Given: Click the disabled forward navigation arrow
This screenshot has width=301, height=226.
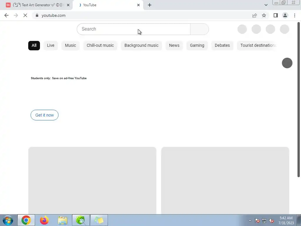Looking at the screenshot, I should click(x=16, y=15).
